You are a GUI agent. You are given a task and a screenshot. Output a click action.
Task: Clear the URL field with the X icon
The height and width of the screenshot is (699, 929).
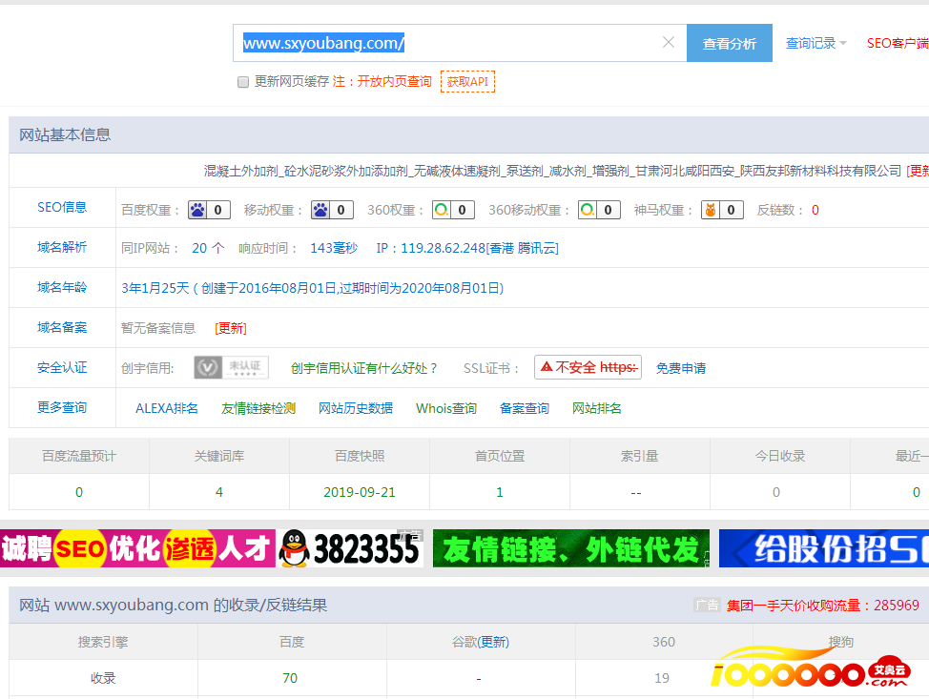coord(669,42)
